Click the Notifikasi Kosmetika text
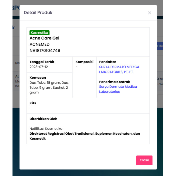The width and height of the screenshot is (176, 176). 46,128
